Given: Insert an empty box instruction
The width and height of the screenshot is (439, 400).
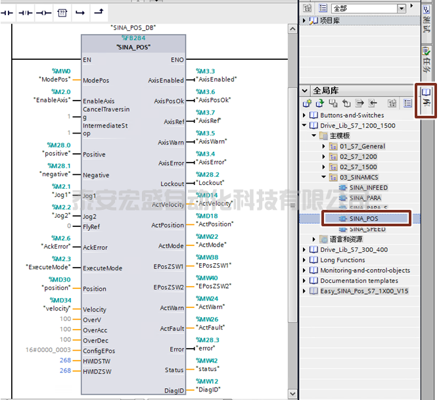Looking at the screenshot, I should (x=62, y=12).
